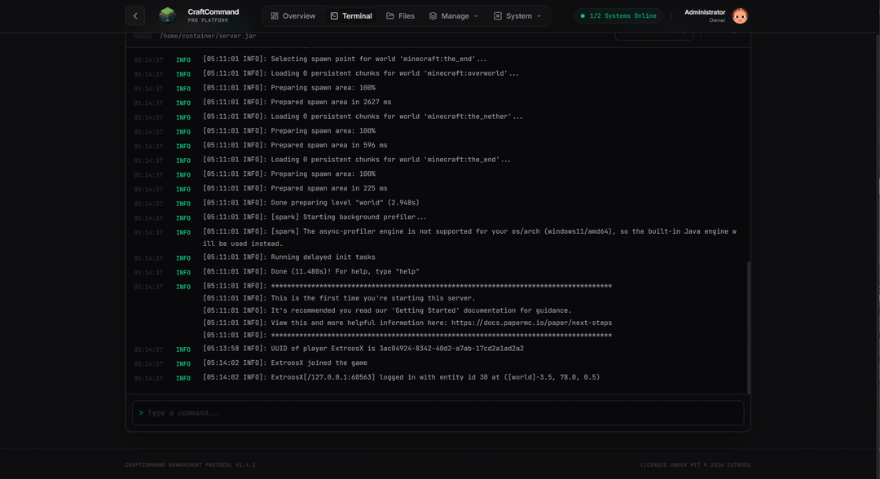Switch to the Files tab
This screenshot has height=479, width=880.
point(406,16)
